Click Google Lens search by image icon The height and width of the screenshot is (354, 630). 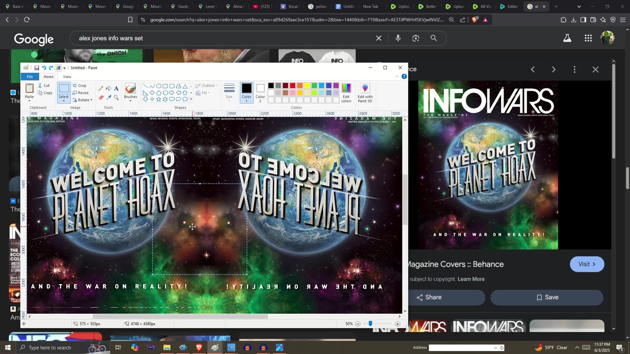(416, 38)
